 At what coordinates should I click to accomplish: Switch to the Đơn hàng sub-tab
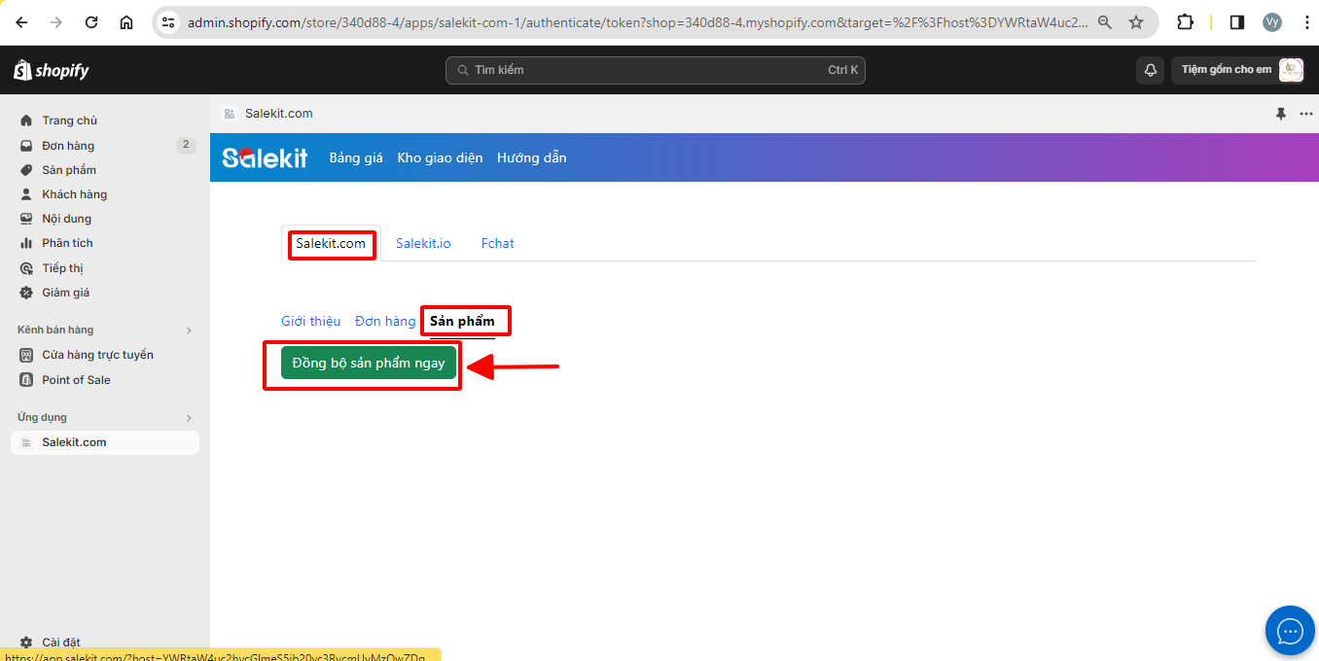(x=385, y=322)
